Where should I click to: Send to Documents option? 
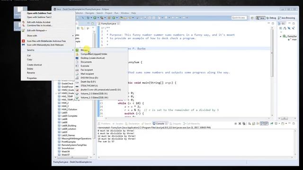[86, 62]
